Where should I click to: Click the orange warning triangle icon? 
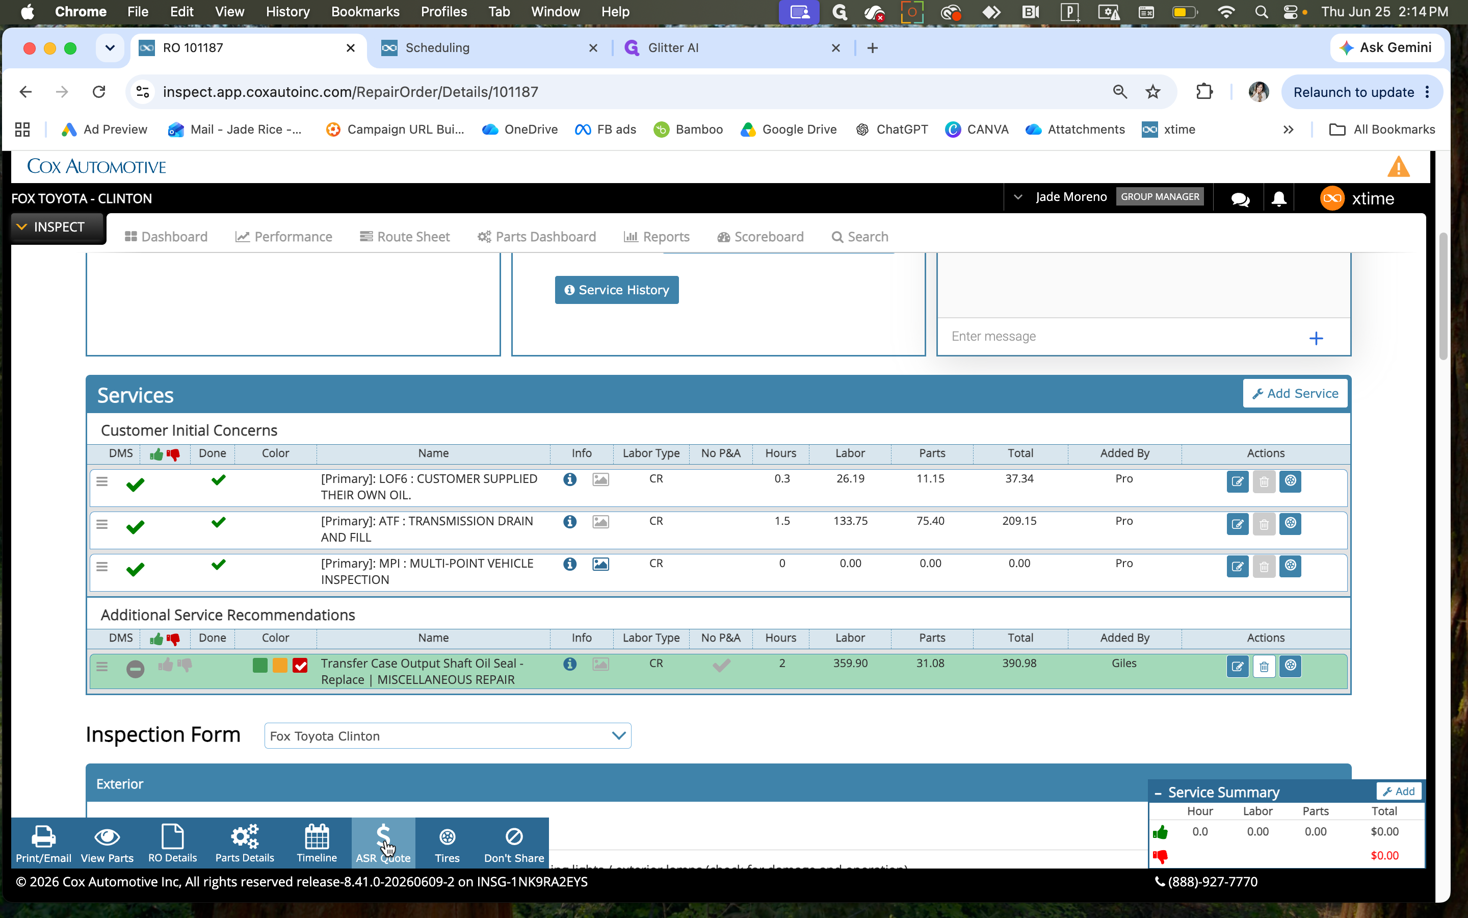(x=1398, y=167)
